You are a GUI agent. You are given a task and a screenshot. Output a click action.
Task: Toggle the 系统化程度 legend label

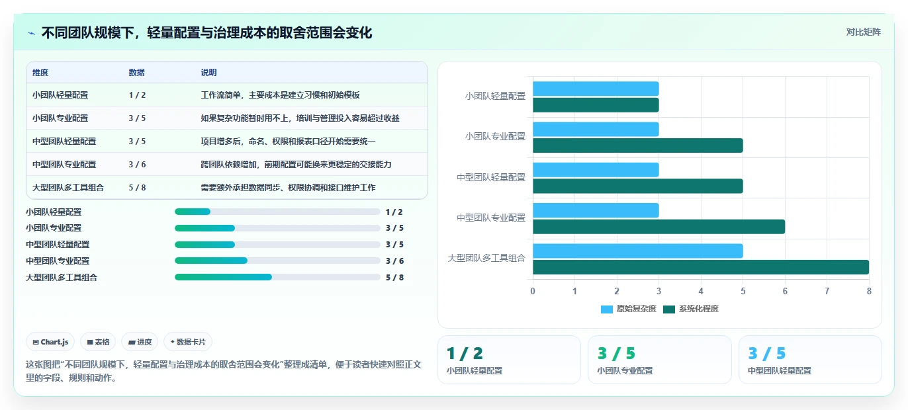pos(698,309)
